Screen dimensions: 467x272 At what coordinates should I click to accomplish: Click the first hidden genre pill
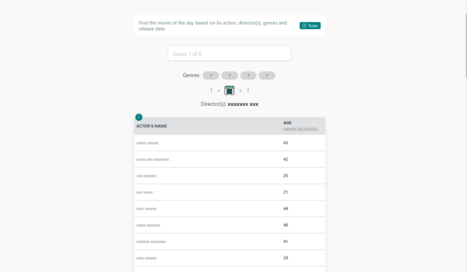point(211,76)
